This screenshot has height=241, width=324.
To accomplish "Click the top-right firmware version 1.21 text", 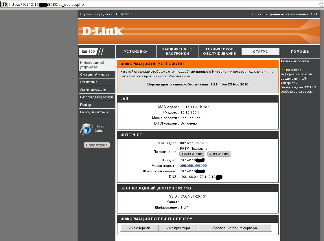I will 283,14.
